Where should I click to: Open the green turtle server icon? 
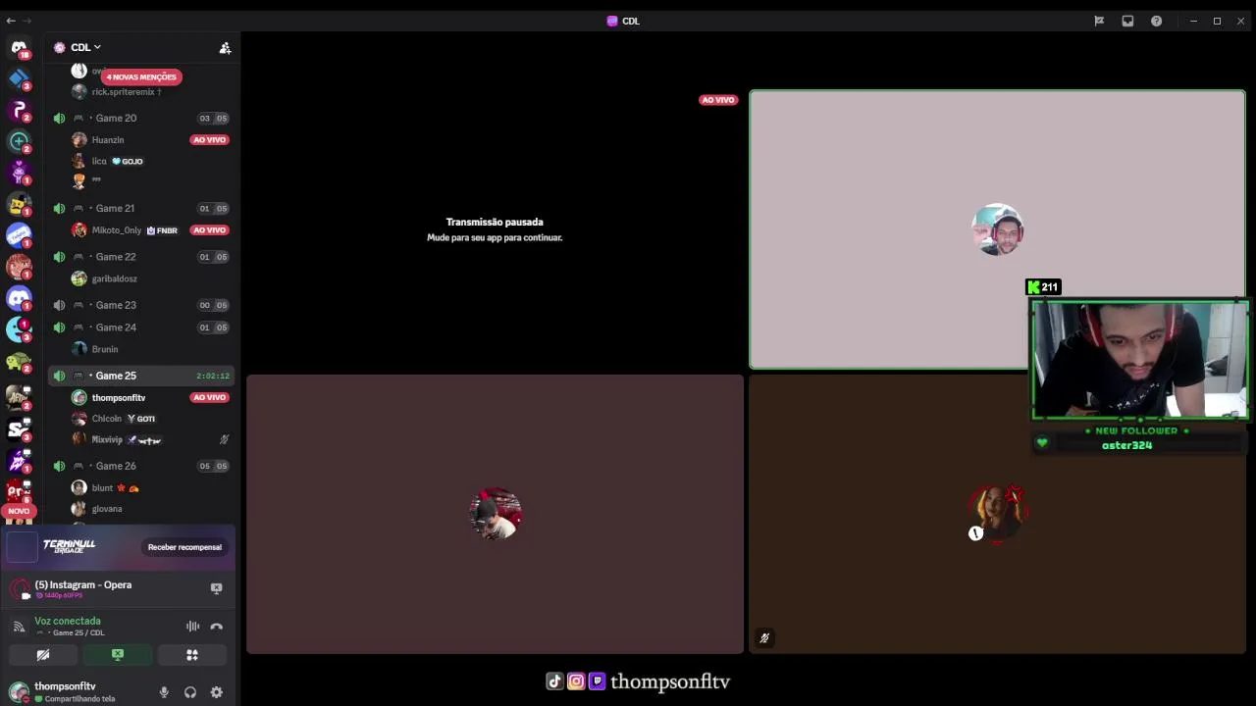[x=19, y=362]
